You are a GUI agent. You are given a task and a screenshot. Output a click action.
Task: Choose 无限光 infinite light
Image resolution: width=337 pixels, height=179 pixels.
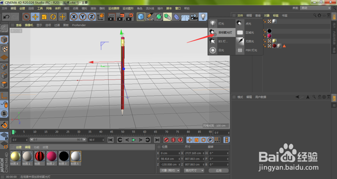pos(249,41)
